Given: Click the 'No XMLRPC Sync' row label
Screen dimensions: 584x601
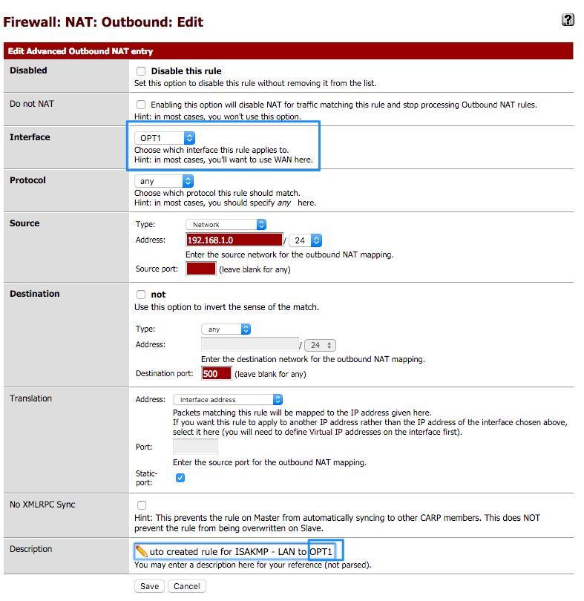Looking at the screenshot, I should 42,505.
